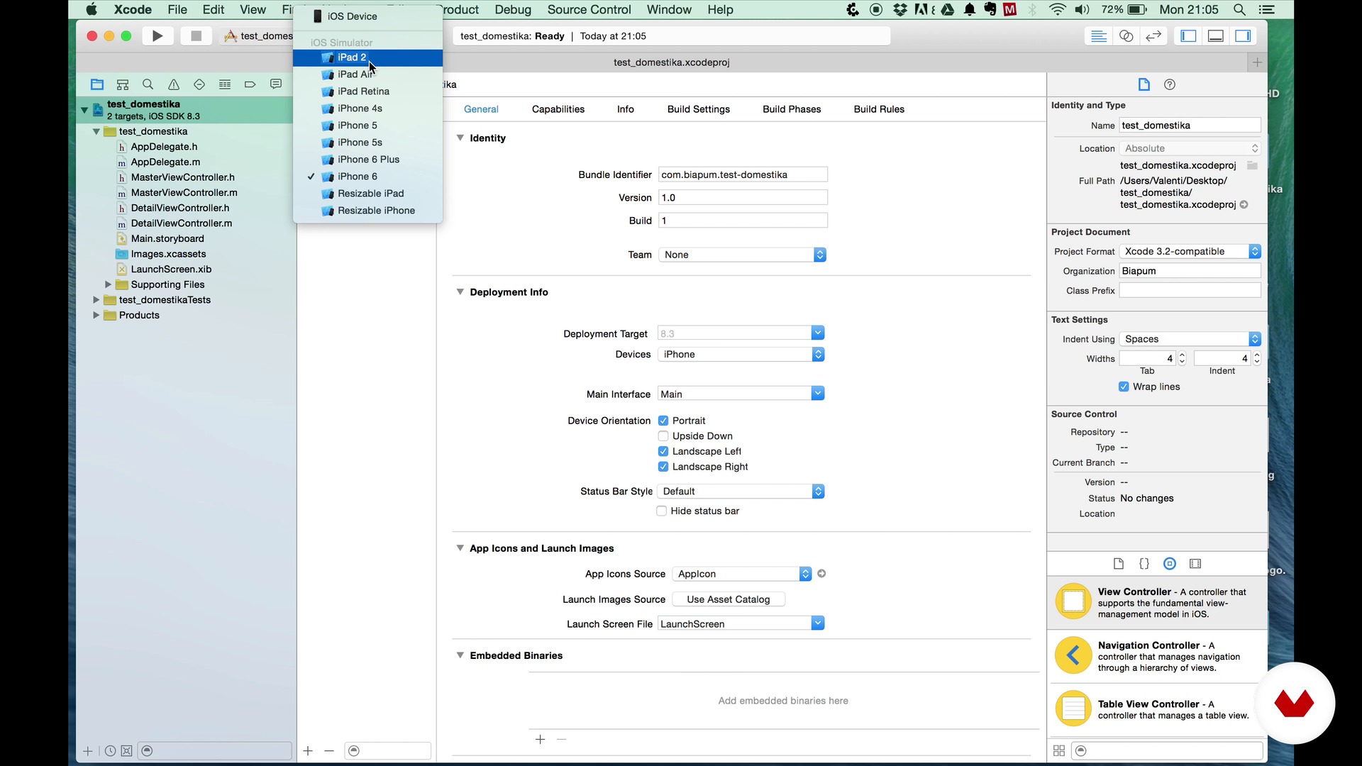
Task: Toggle Wrap lines checkbox
Action: [1124, 387]
